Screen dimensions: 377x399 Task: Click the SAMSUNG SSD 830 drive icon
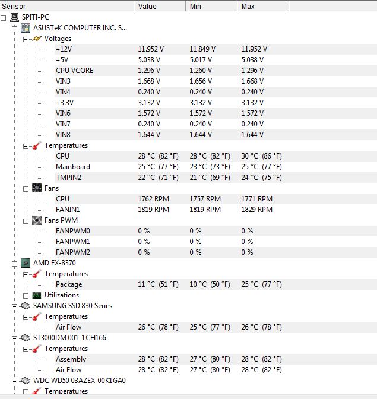(x=26, y=306)
